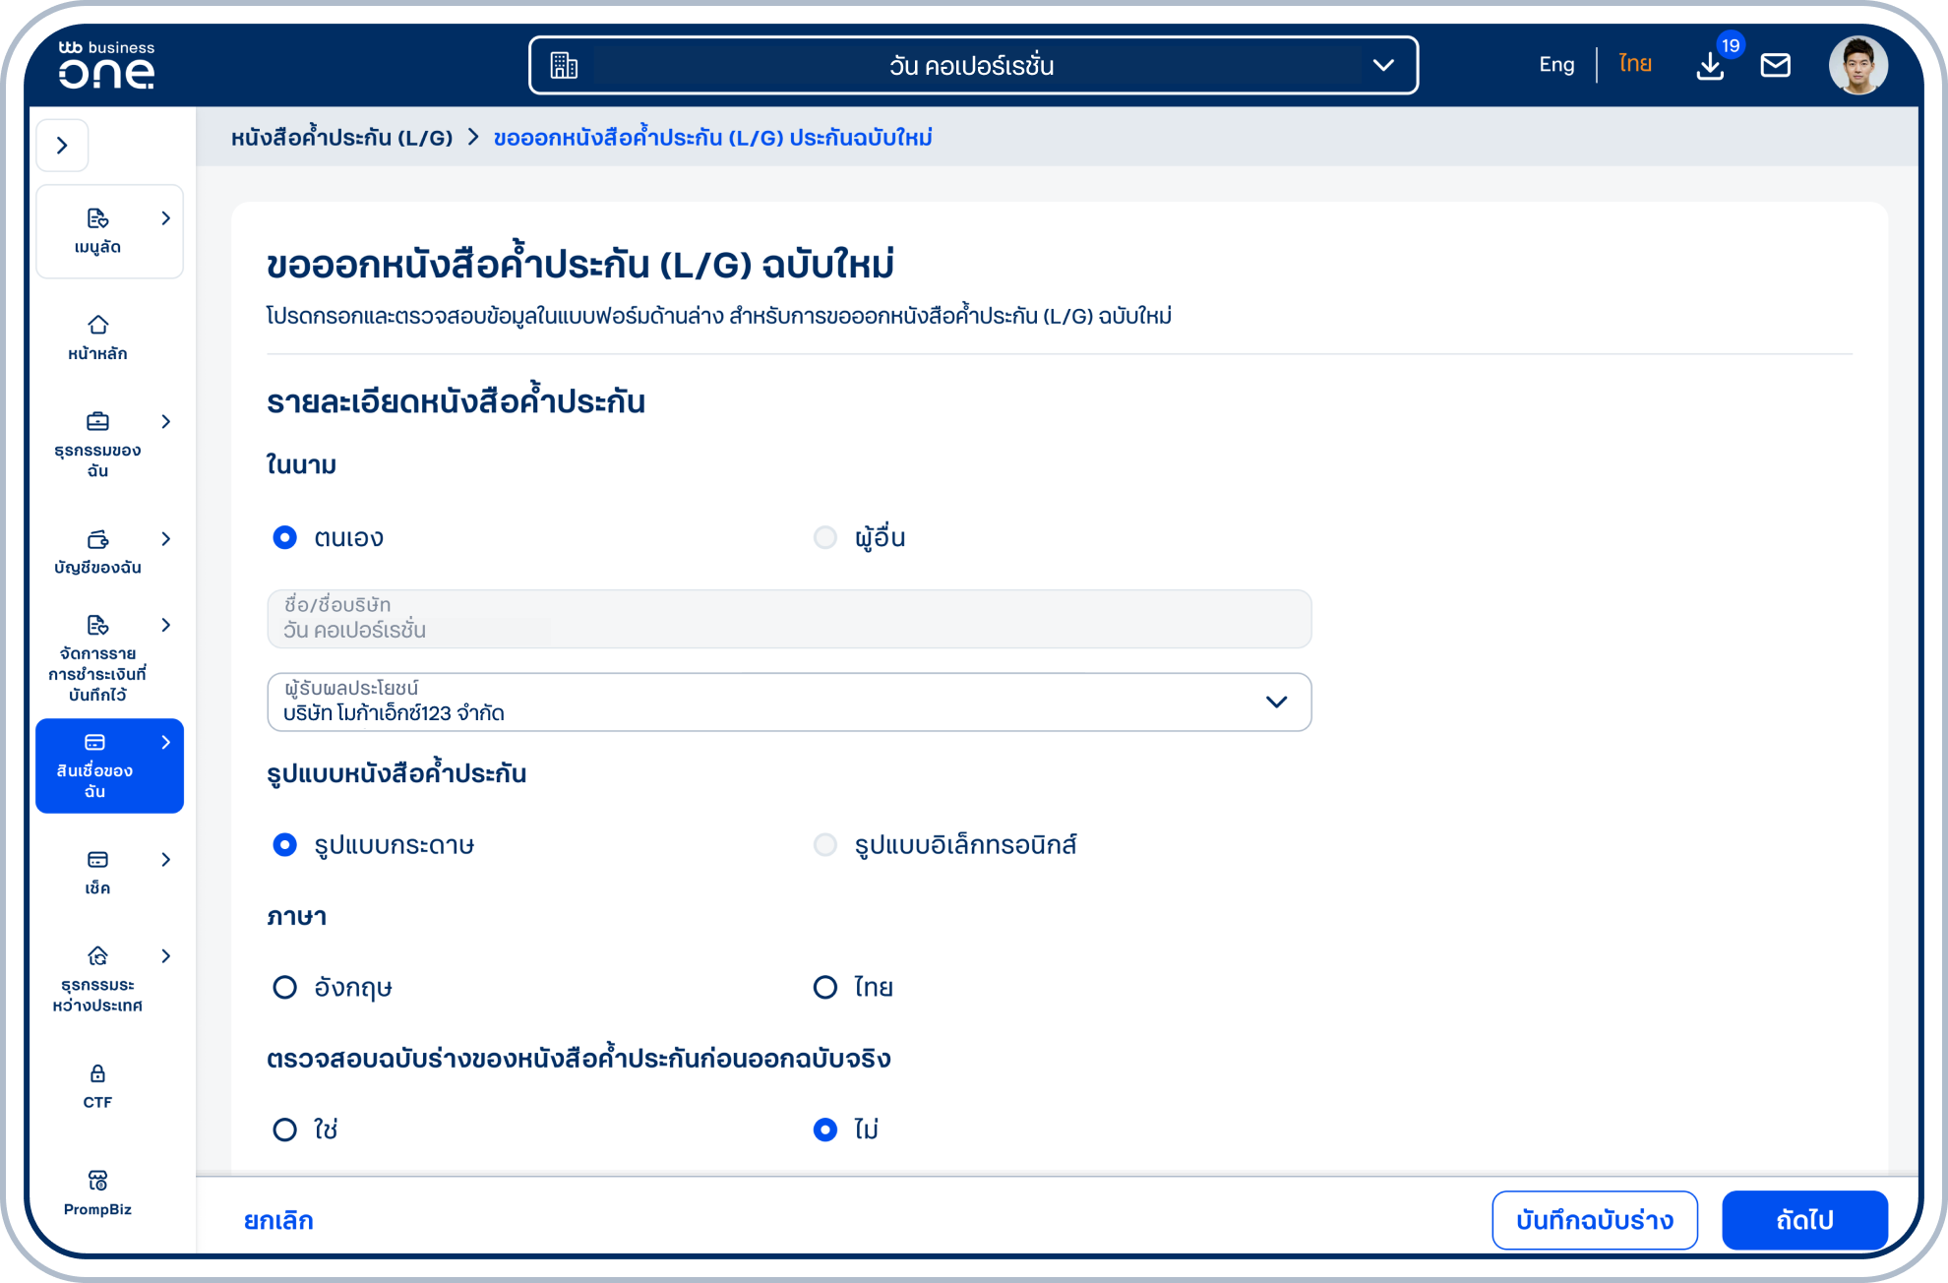Open the mail inbox envelope icon
This screenshot has height=1283, width=1948.
[x=1776, y=65]
